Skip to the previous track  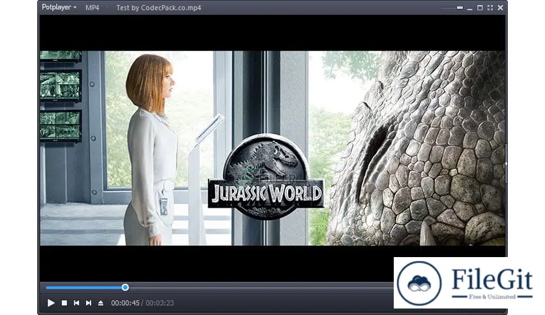click(76, 303)
